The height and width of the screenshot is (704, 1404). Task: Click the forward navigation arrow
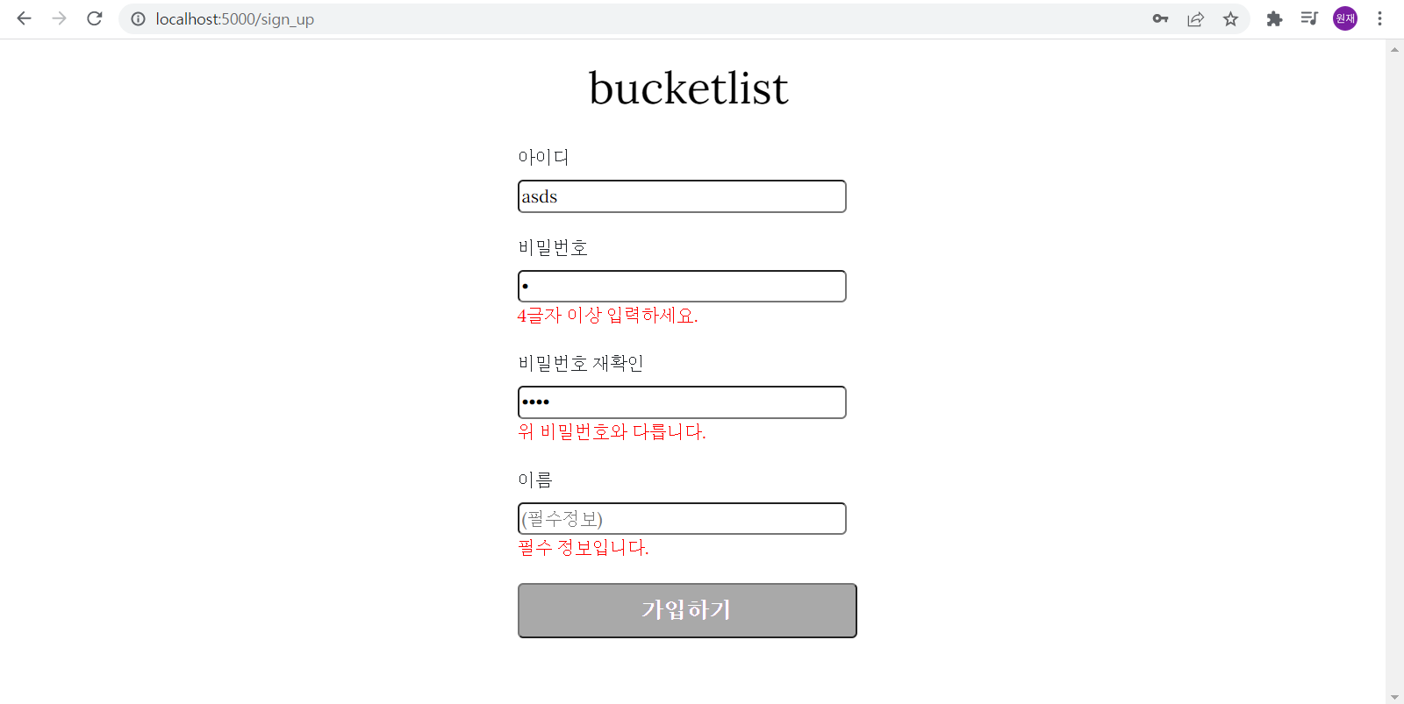58,18
